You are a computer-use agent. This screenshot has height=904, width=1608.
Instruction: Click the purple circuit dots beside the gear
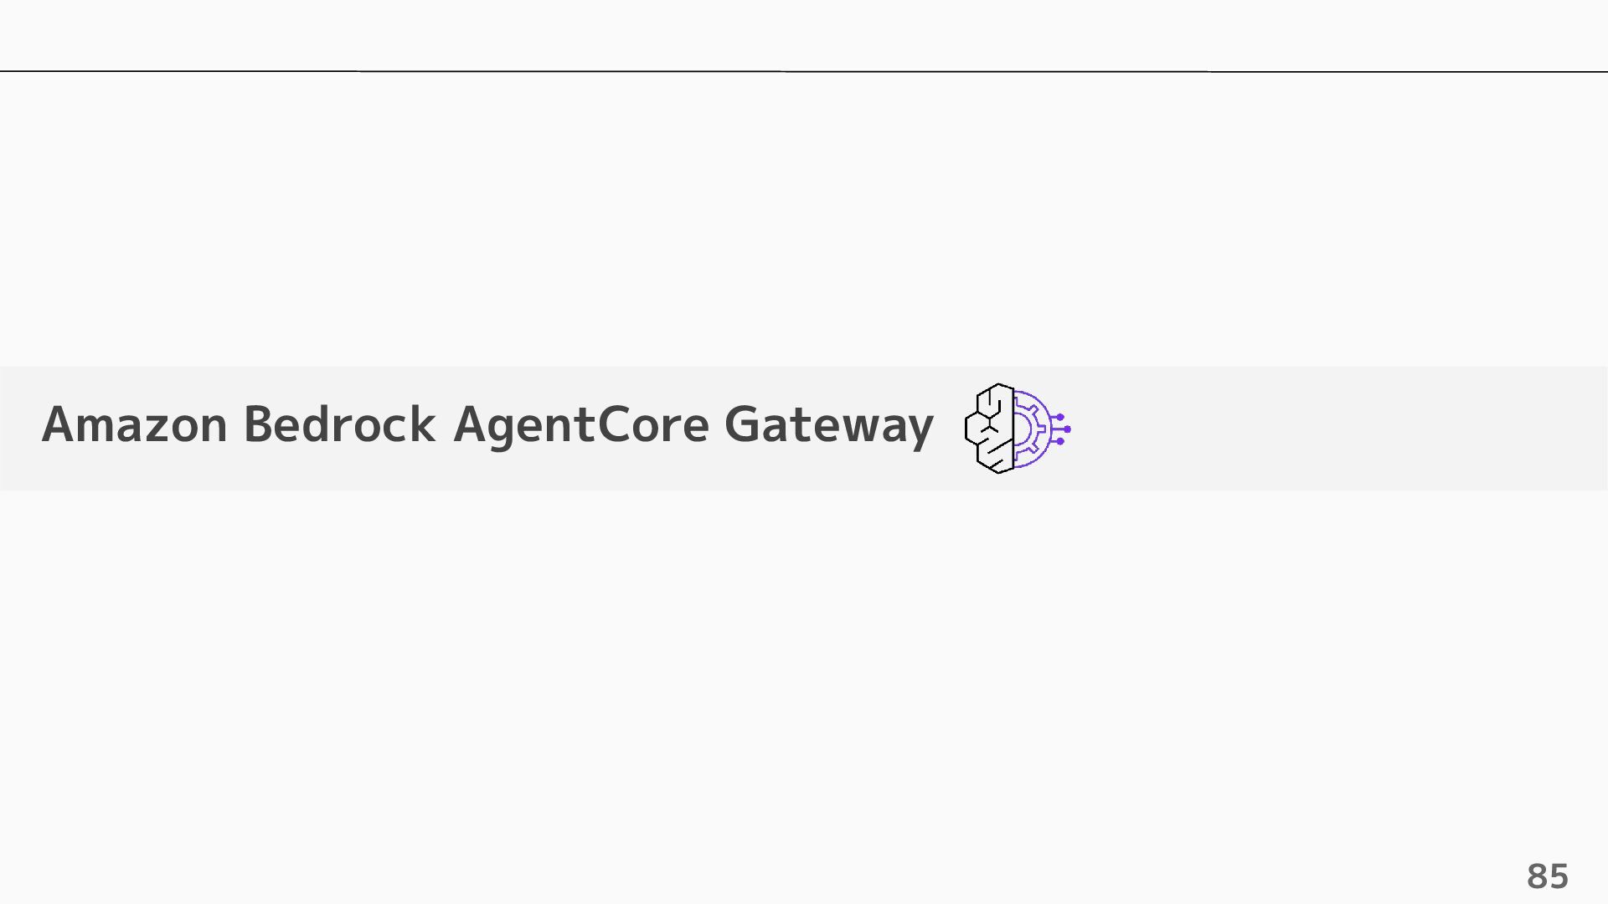[1060, 429]
